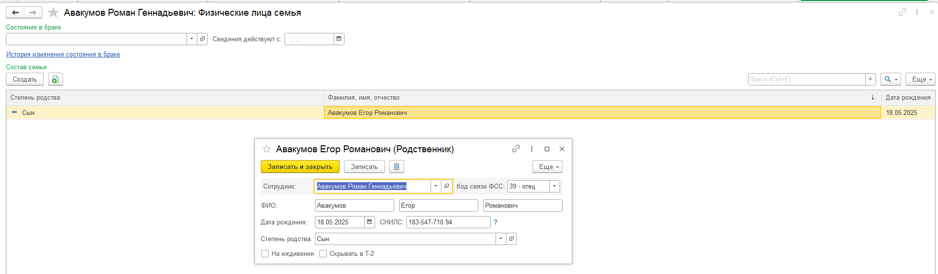Click the green add-document icon beside Создать

pyautogui.click(x=55, y=80)
